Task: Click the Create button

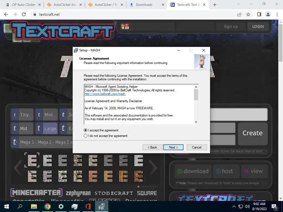Action: pyautogui.click(x=253, y=133)
